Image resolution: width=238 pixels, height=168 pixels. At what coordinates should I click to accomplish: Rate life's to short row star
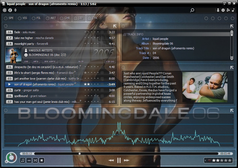click(85, 73)
